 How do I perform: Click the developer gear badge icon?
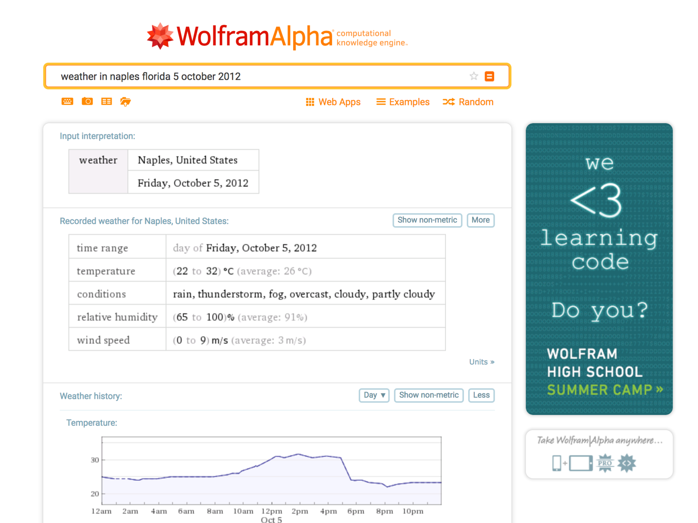pyautogui.click(x=627, y=463)
